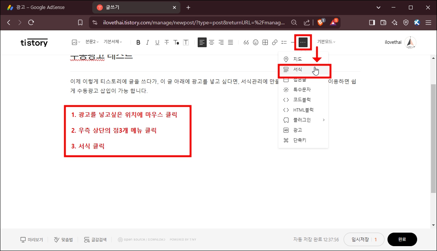437x251 pixels.
Task: Click the text color icon
Action: tap(176, 42)
